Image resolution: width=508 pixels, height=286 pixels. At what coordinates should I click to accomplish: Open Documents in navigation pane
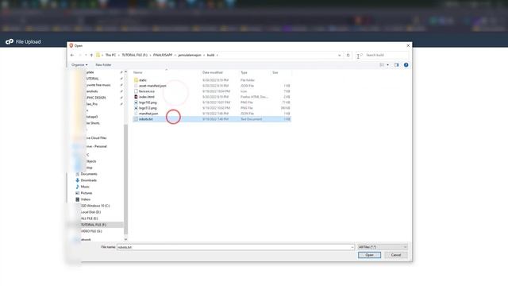(89, 174)
